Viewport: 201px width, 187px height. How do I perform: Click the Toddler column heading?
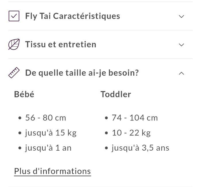116,94
